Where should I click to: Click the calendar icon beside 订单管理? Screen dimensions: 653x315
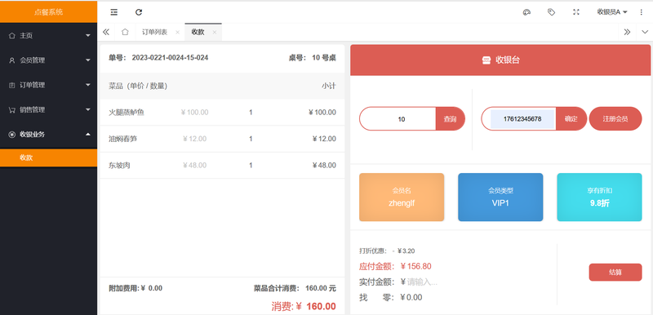(11, 85)
